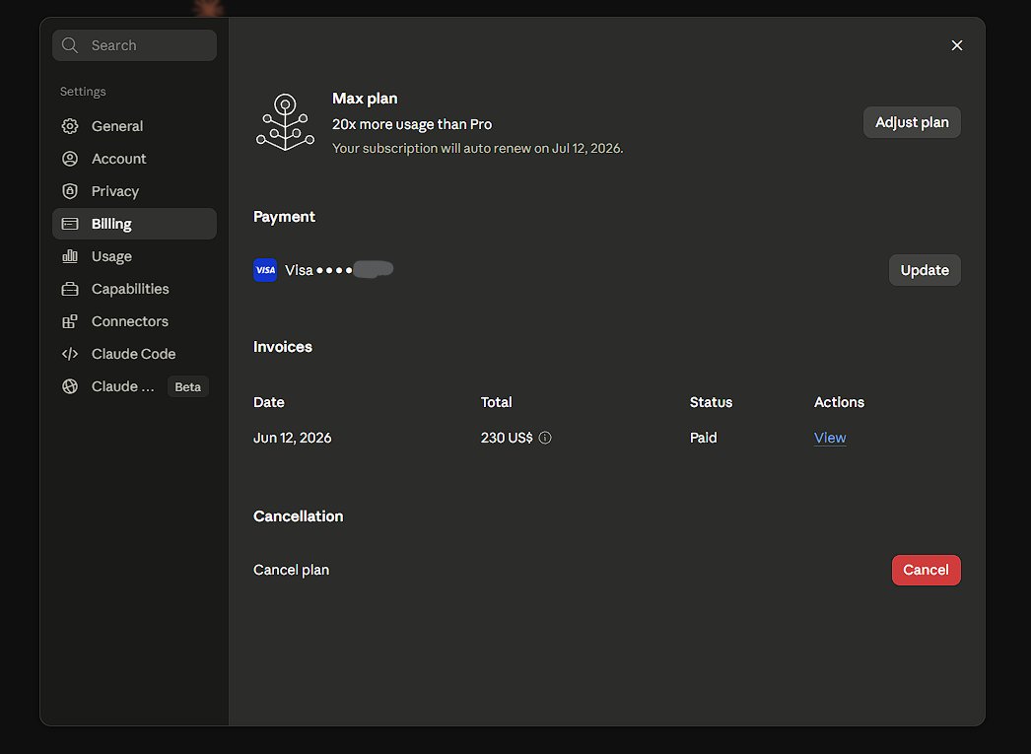The width and height of the screenshot is (1031, 754).
Task: Select the Billing section
Action: (134, 224)
